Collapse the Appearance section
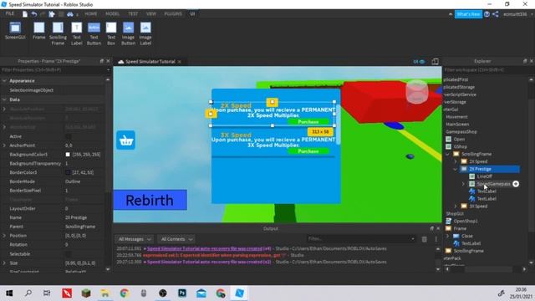 tap(4, 81)
